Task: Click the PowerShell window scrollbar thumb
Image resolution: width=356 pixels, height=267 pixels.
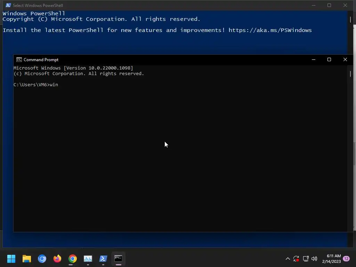Action: (x=350, y=19)
